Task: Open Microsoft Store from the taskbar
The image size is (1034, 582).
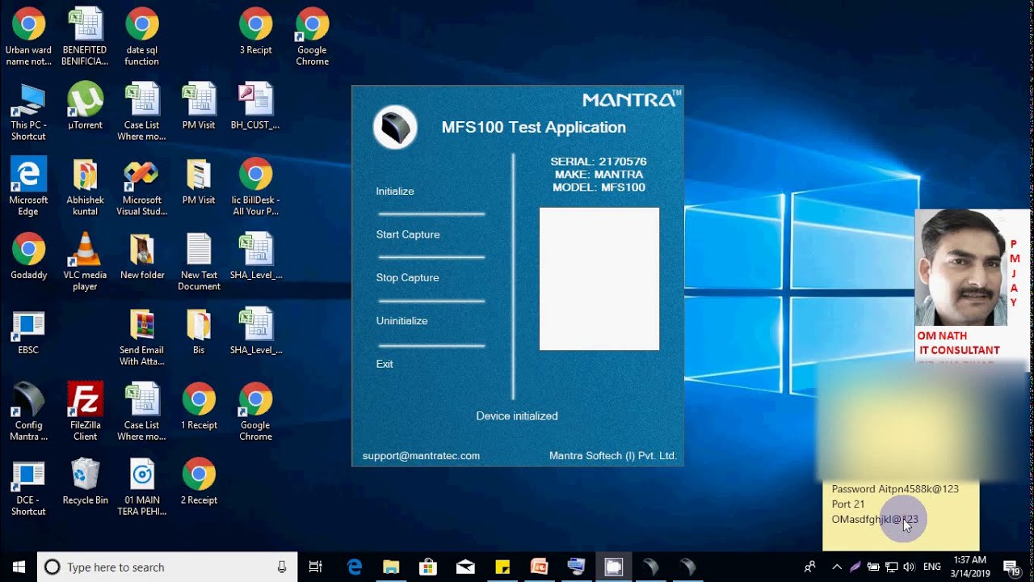Action: coord(428,567)
